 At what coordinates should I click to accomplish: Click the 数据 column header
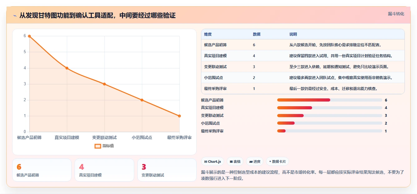click(257, 34)
